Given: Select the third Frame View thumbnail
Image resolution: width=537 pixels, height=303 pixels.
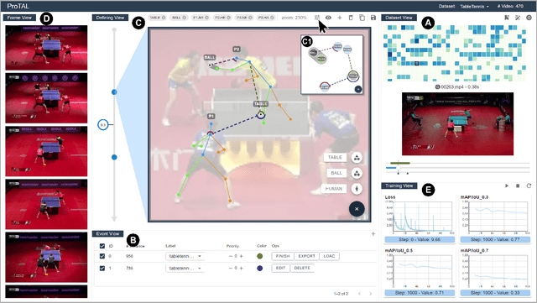Looking at the screenshot, I should coord(46,151).
